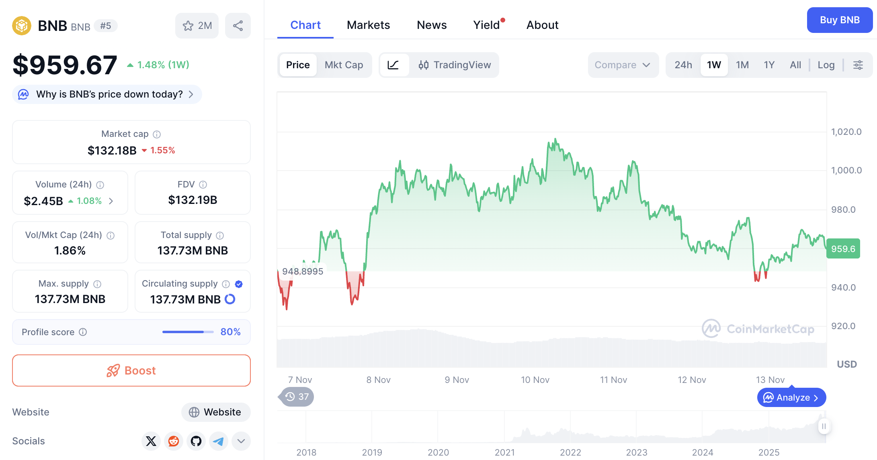The width and height of the screenshot is (877, 460).
Task: Open BNB's Telegram channel
Action: point(218,441)
